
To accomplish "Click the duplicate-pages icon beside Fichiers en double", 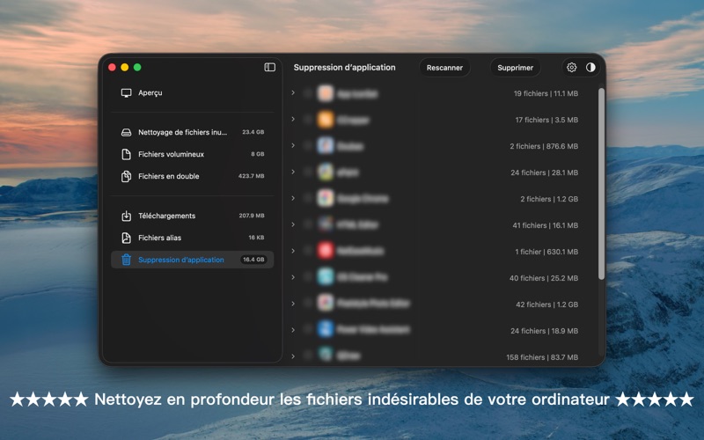I will (x=126, y=177).
